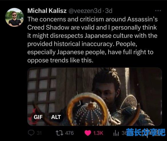Click the blue Chinese watermark text
The width and height of the screenshot is (167, 141).
146,132
